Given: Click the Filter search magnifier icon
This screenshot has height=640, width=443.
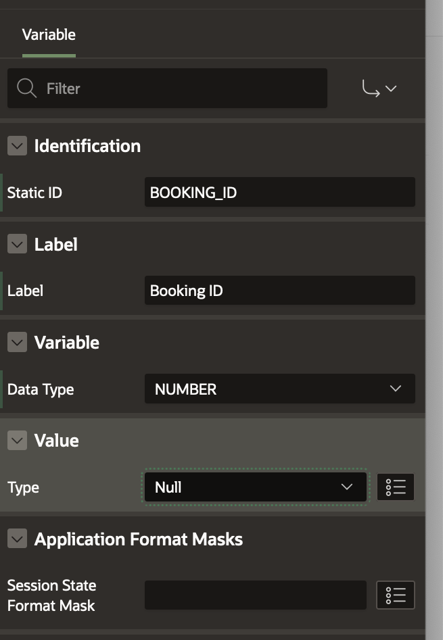Looking at the screenshot, I should (x=26, y=89).
